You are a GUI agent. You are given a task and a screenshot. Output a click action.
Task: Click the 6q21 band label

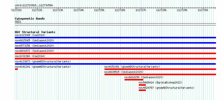(18, 22)
